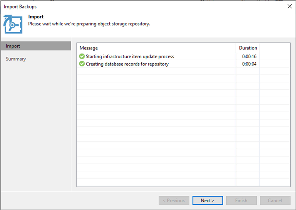Click the 0:00:04 duration value
This screenshot has height=210, width=296.
pyautogui.click(x=249, y=64)
